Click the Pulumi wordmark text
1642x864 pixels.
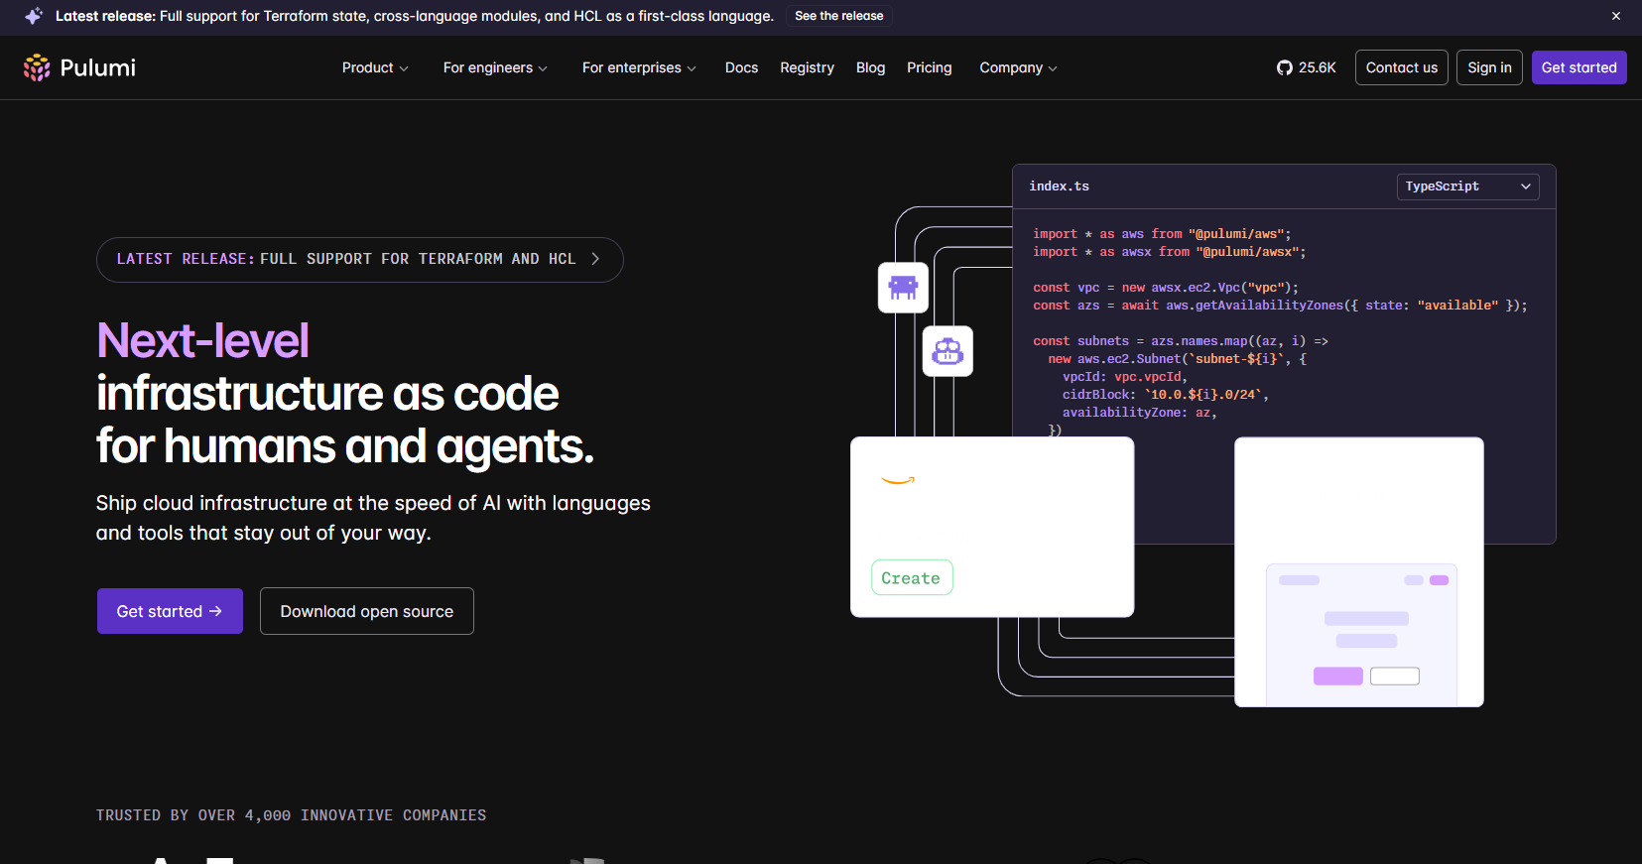pyautogui.click(x=97, y=67)
